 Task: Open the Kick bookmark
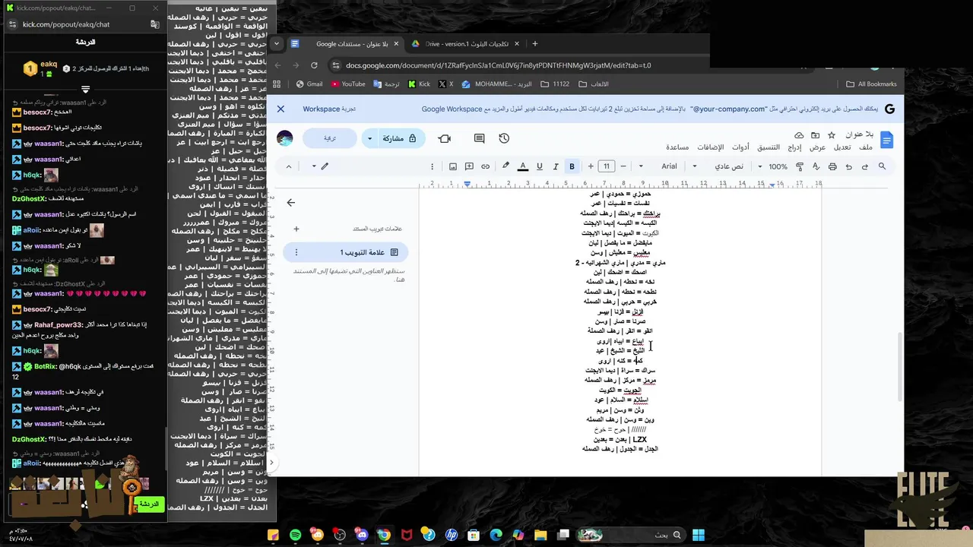click(x=419, y=84)
